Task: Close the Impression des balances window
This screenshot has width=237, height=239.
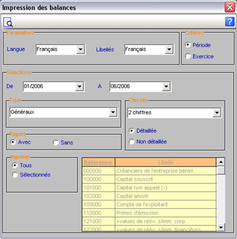Action: 230,8
